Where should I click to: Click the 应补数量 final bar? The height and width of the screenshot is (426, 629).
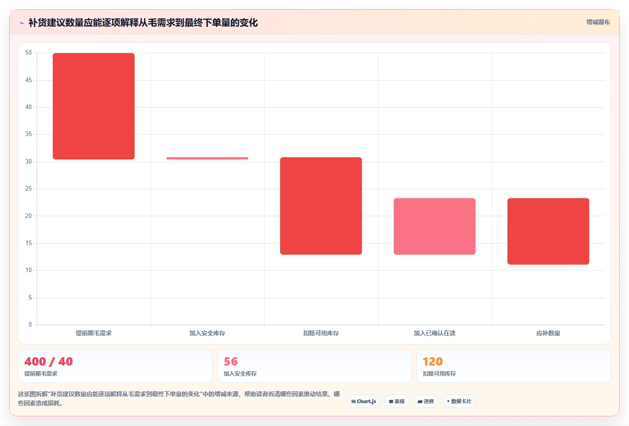(x=548, y=231)
